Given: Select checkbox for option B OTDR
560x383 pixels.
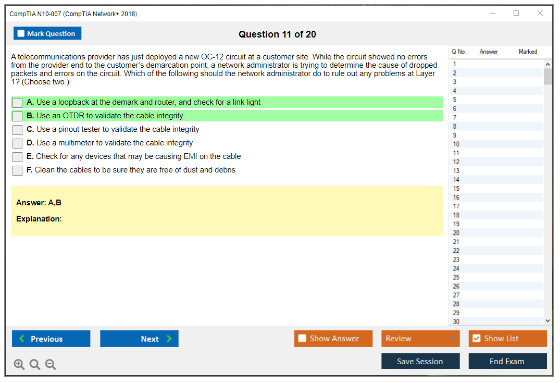Looking at the screenshot, I should (x=18, y=116).
